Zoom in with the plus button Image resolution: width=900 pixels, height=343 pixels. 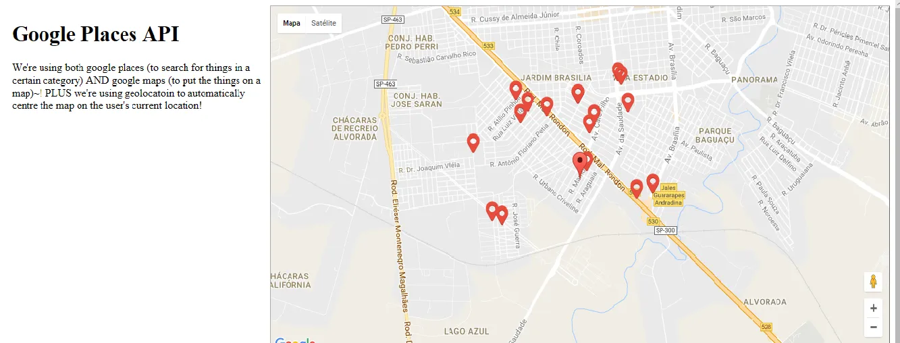tap(873, 309)
